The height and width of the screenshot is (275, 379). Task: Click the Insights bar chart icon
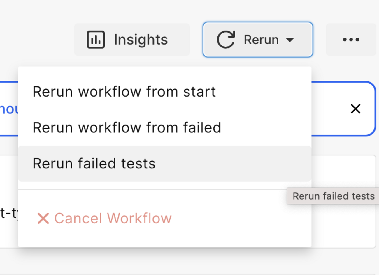pyautogui.click(x=96, y=40)
